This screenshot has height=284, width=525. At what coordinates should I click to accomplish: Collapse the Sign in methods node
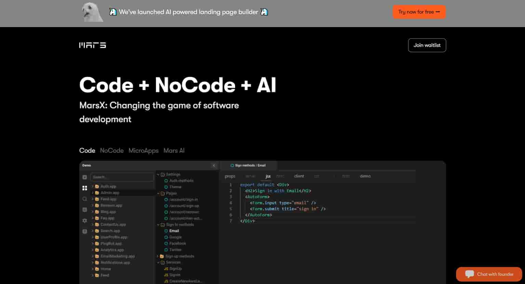[x=158, y=225]
